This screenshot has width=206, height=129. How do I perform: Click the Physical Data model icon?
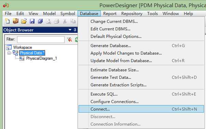[x=15, y=53]
